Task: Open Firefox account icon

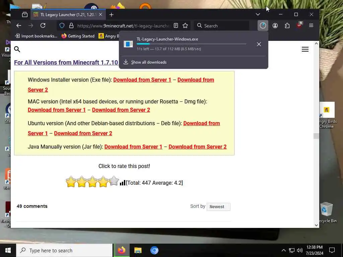Action: pyautogui.click(x=275, y=25)
